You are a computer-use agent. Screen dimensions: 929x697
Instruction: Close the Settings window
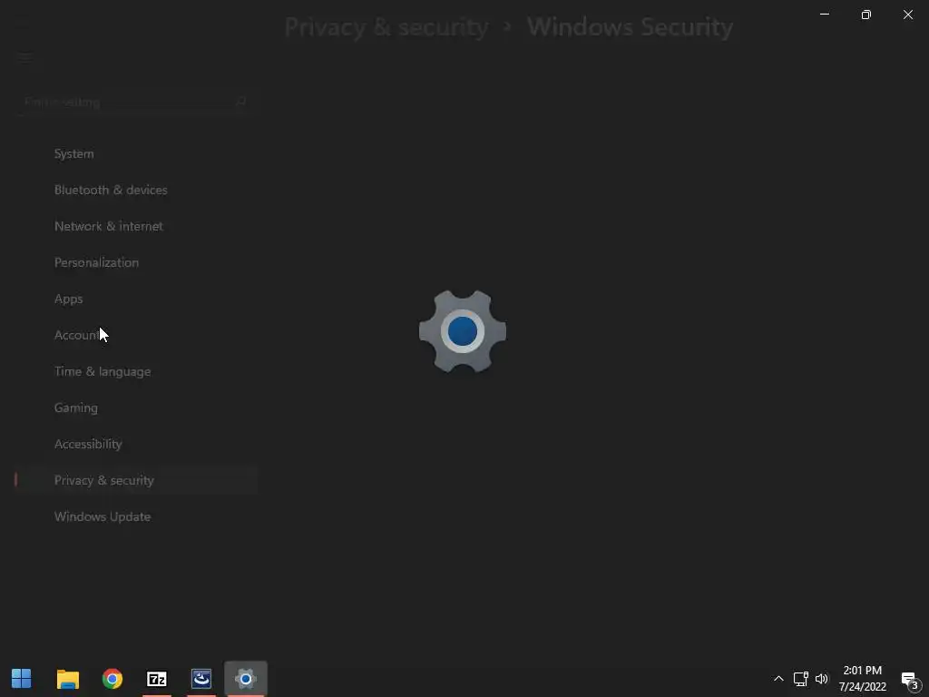point(907,15)
